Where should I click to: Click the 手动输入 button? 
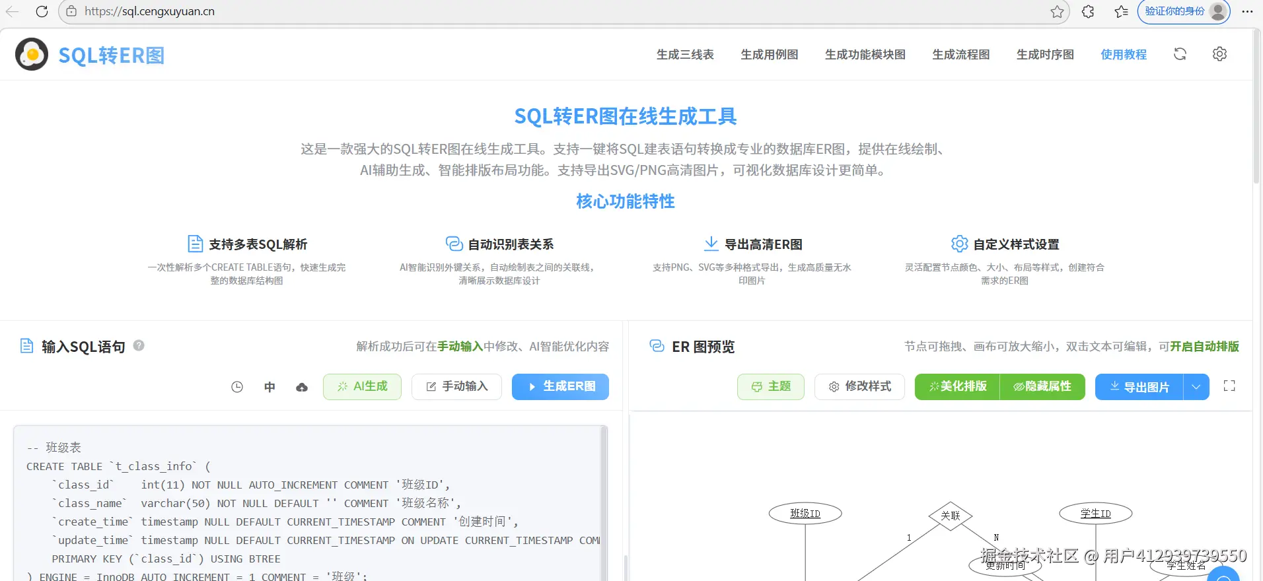[456, 387]
